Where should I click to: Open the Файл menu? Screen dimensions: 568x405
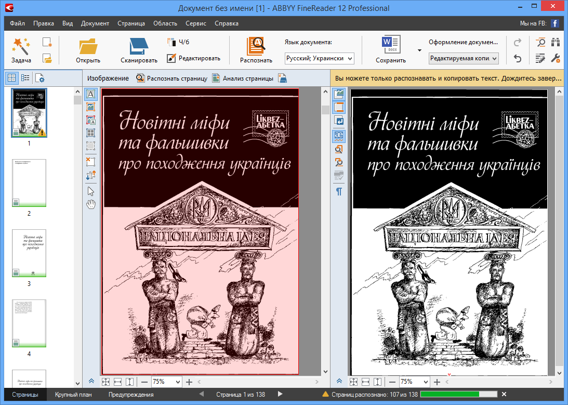point(17,23)
